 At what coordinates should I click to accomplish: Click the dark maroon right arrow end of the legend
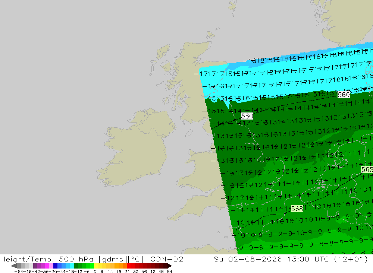coord(170,266)
